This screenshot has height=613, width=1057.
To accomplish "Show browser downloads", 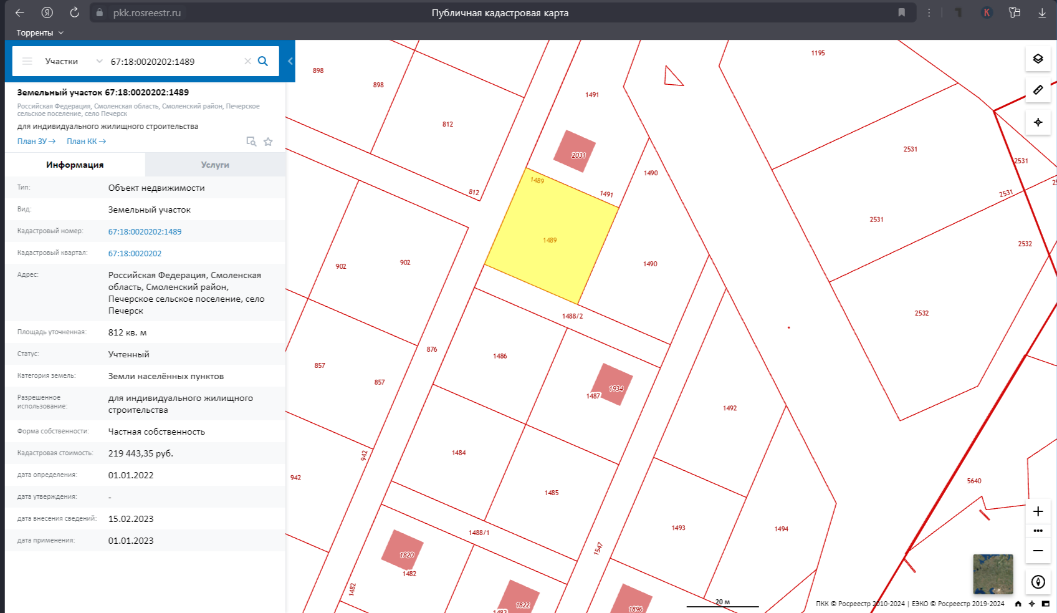I will (1042, 12).
